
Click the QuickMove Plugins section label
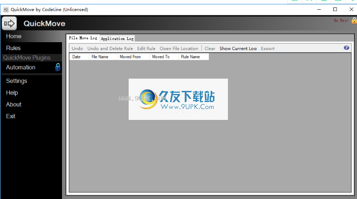tap(27, 58)
